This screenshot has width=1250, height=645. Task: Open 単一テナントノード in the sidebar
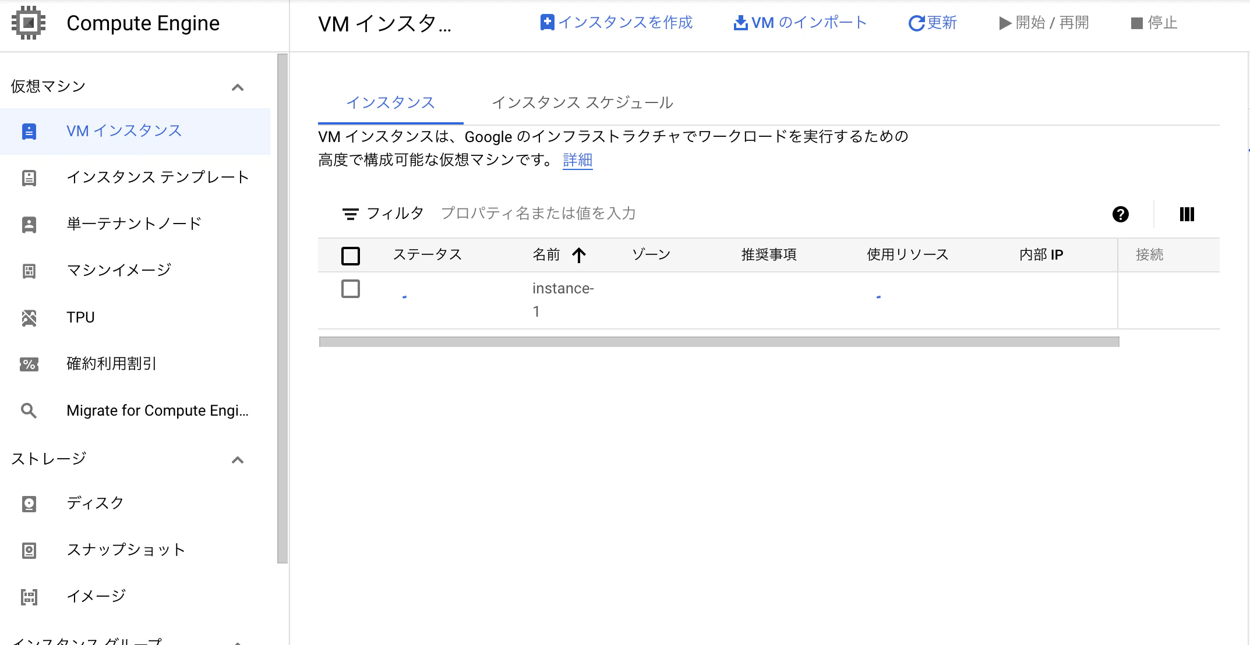pos(135,224)
